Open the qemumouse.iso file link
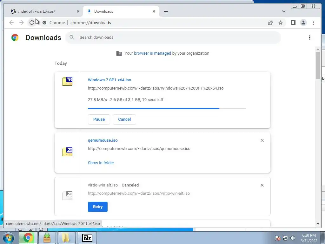This screenshot has width=325, height=244. 103,140
